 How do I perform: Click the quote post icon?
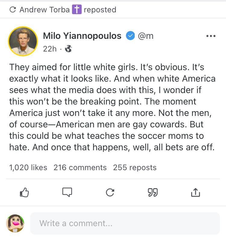(x=152, y=192)
